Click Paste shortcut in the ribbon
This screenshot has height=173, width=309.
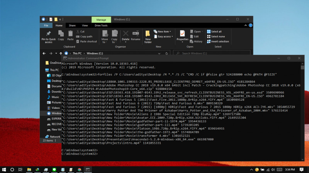pyautogui.click(x=87, y=42)
